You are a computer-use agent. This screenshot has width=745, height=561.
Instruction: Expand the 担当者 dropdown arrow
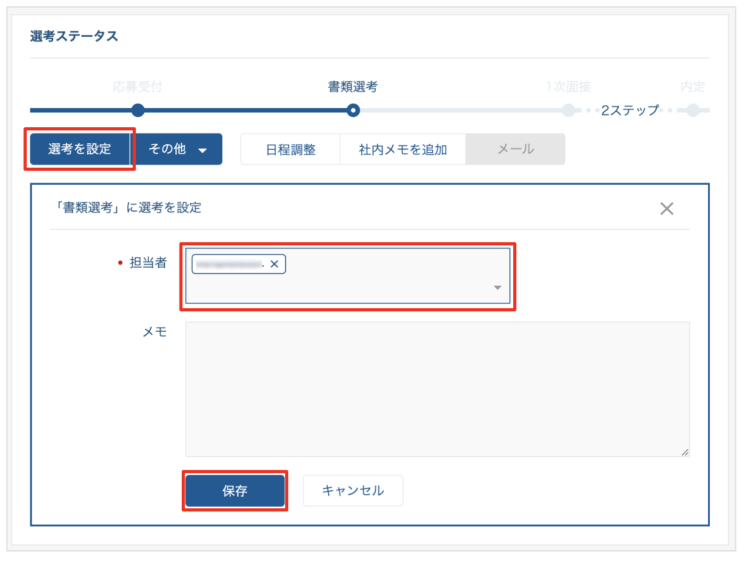click(x=497, y=287)
